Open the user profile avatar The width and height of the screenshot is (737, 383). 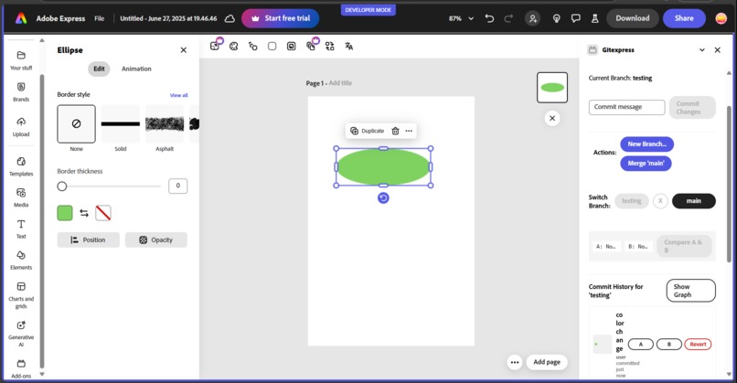(721, 18)
